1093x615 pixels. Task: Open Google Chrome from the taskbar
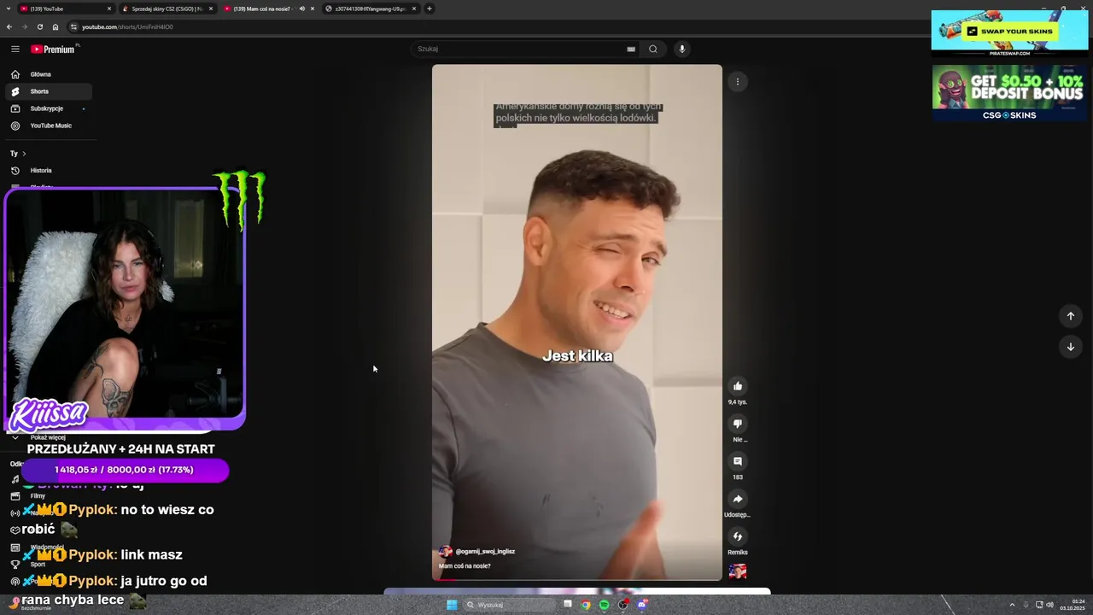(586, 605)
